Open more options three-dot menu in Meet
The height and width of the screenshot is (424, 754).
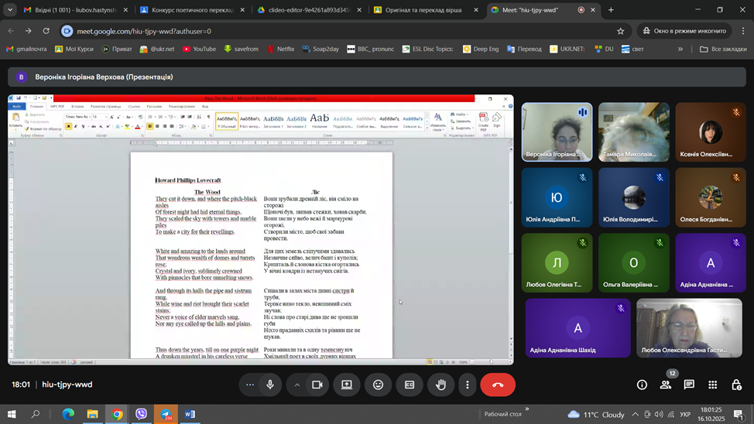467,385
